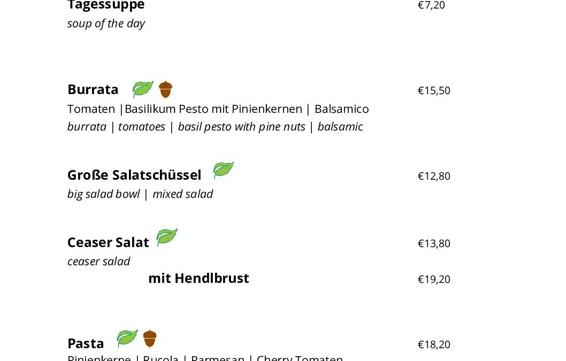The image size is (566, 361).
Task: Click the €13,80 Ceaser Salat price
Action: (434, 244)
